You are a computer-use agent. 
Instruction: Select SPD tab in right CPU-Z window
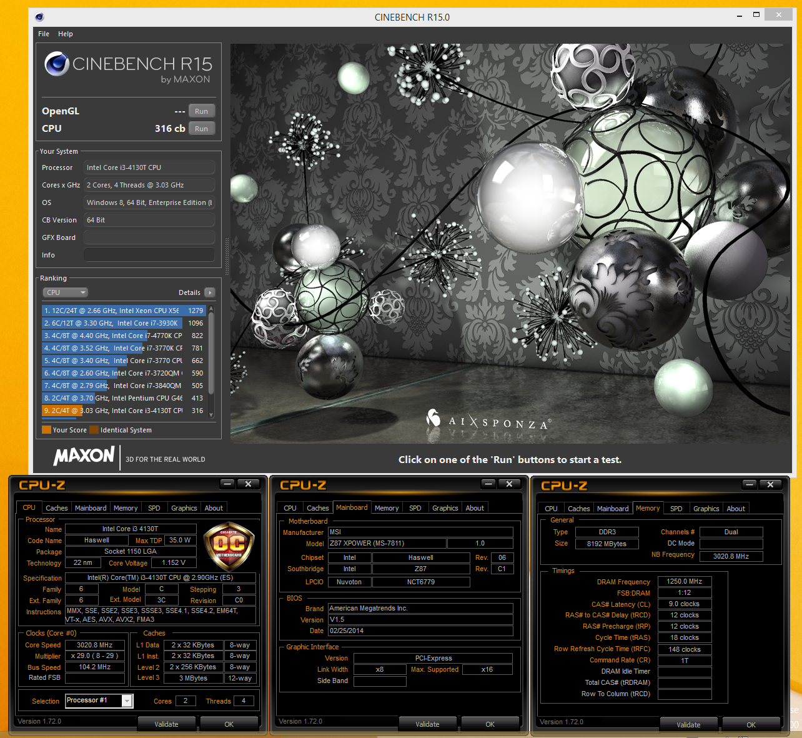[x=676, y=509]
